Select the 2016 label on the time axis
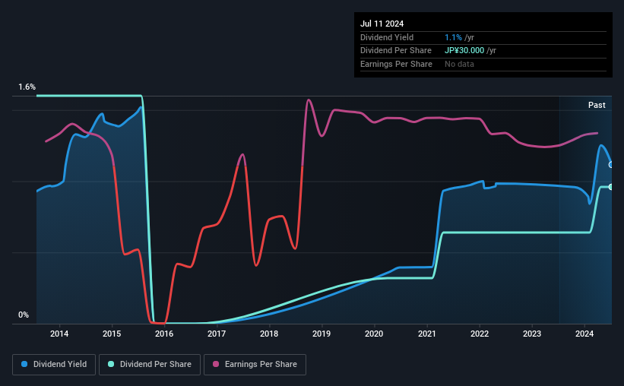Viewport: 624px width, 386px height. pyautogui.click(x=164, y=334)
